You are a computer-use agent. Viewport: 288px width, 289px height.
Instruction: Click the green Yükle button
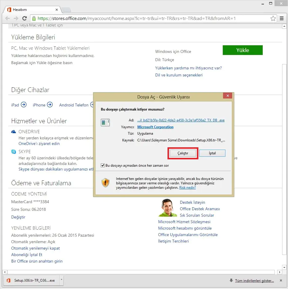click(x=242, y=50)
